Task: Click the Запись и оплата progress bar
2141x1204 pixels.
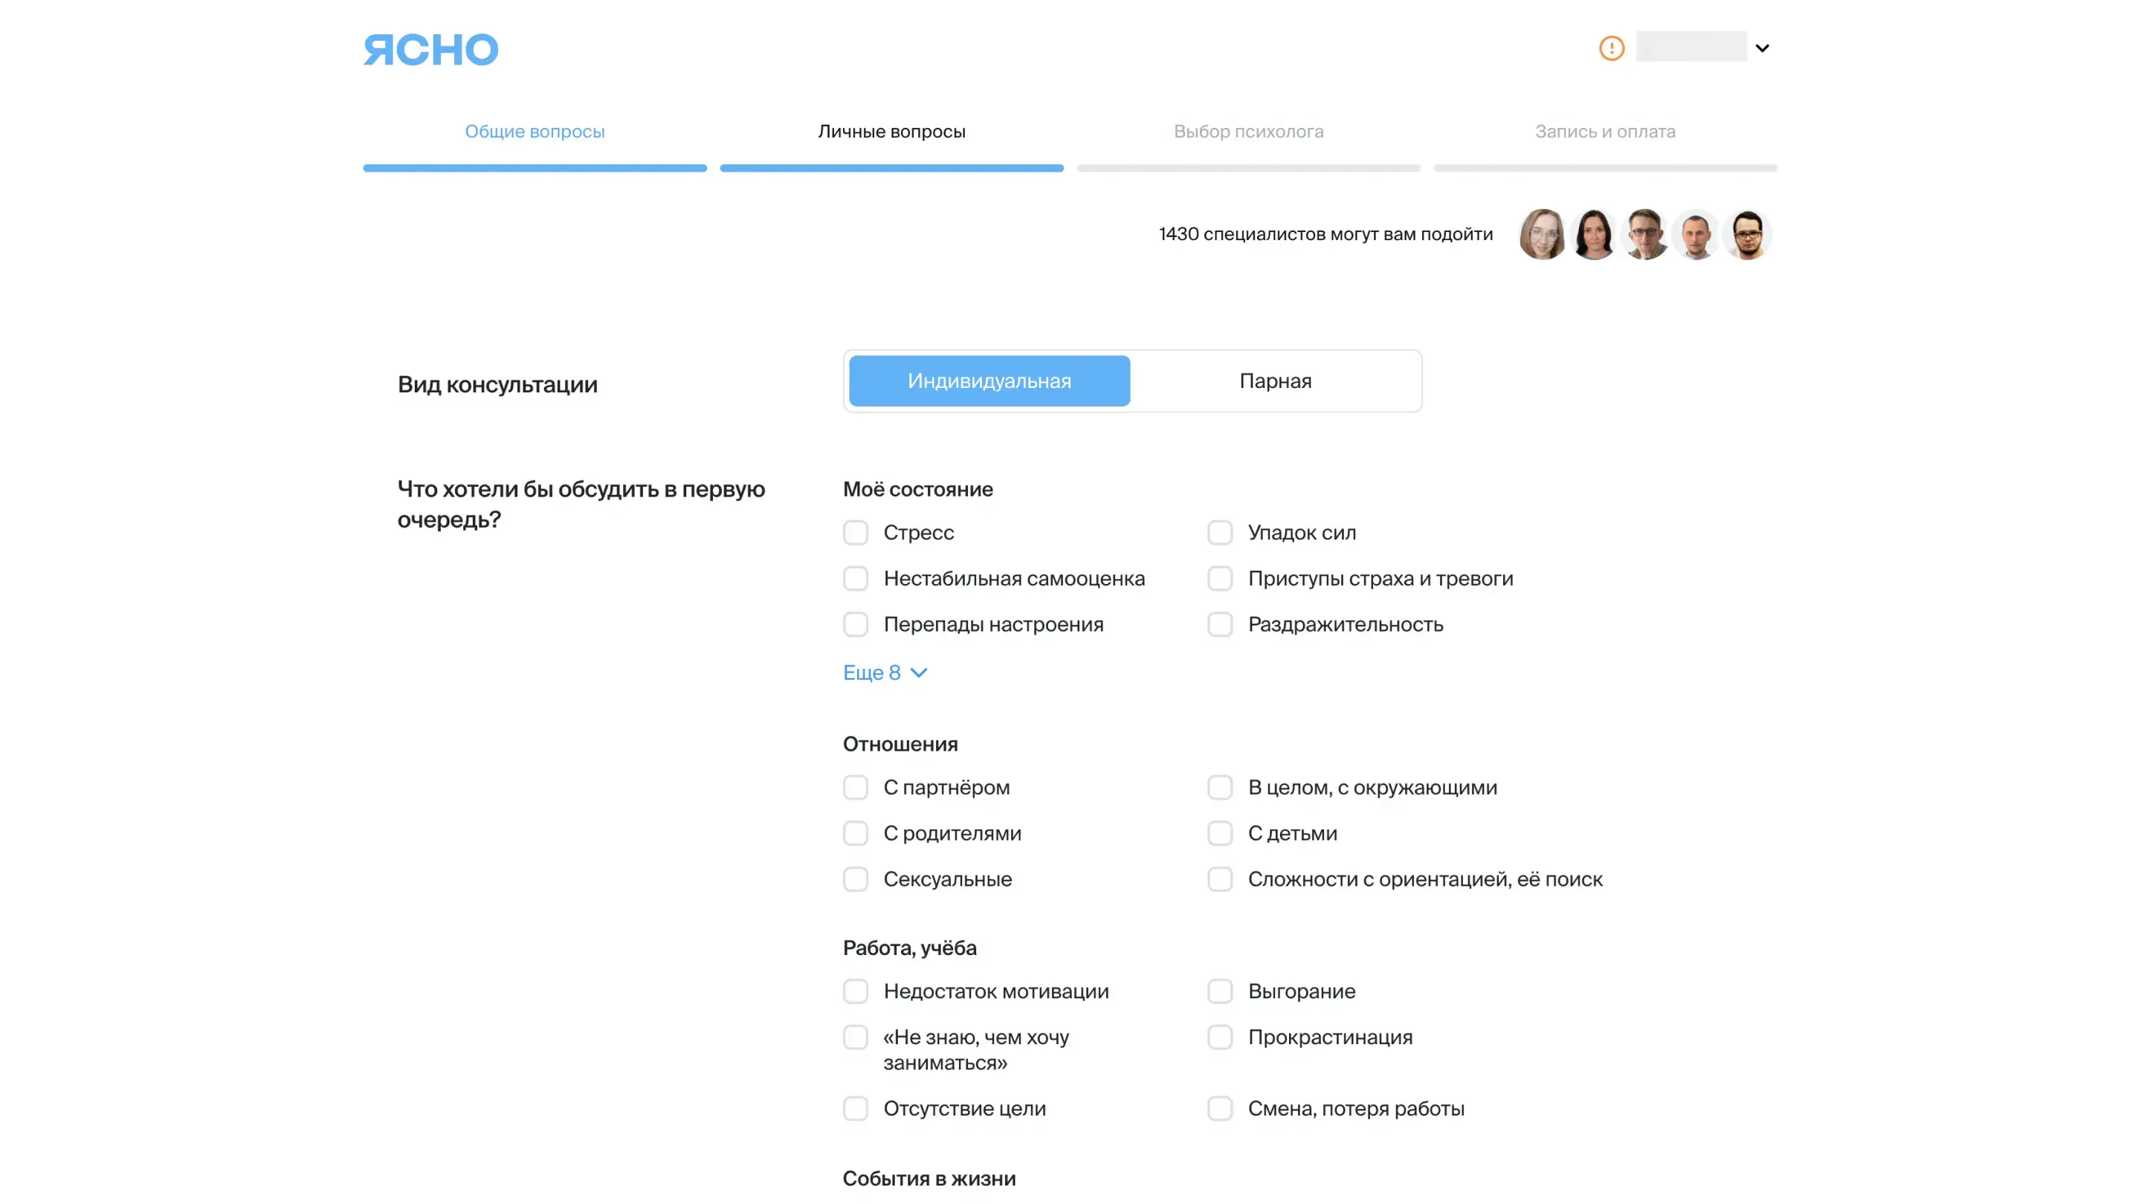Action: coord(1605,168)
